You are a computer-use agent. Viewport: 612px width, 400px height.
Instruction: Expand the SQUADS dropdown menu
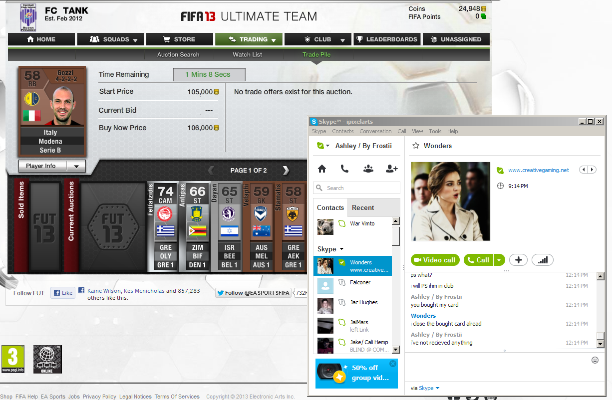tap(135, 40)
